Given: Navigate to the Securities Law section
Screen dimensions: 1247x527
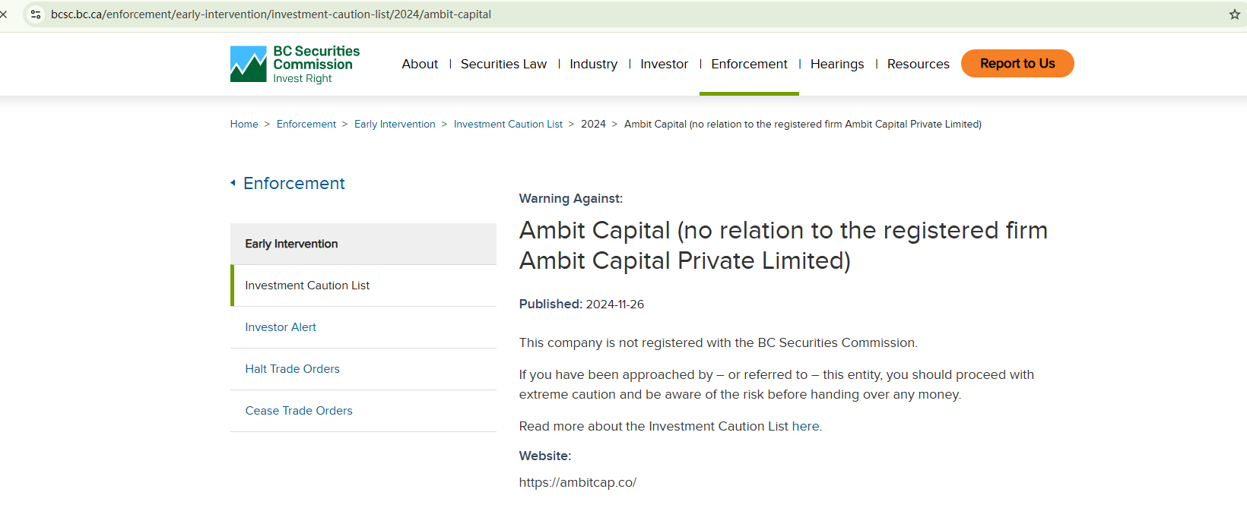Looking at the screenshot, I should click(503, 64).
